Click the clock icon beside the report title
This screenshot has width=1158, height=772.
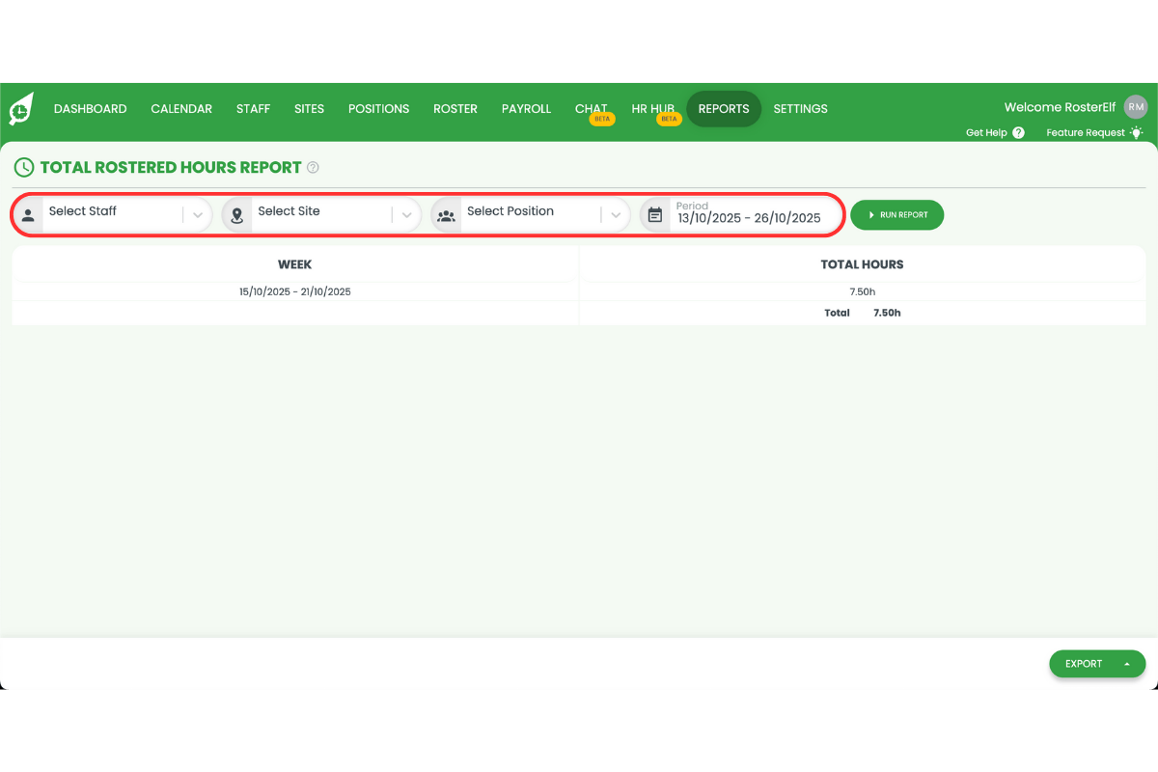[23, 167]
